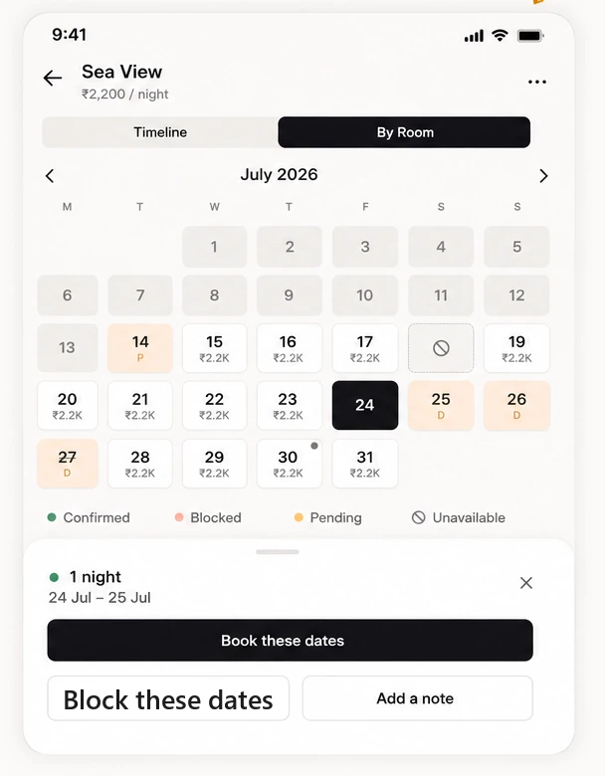Tap the bottom sheet drag handle
The image size is (605, 776).
(x=278, y=552)
